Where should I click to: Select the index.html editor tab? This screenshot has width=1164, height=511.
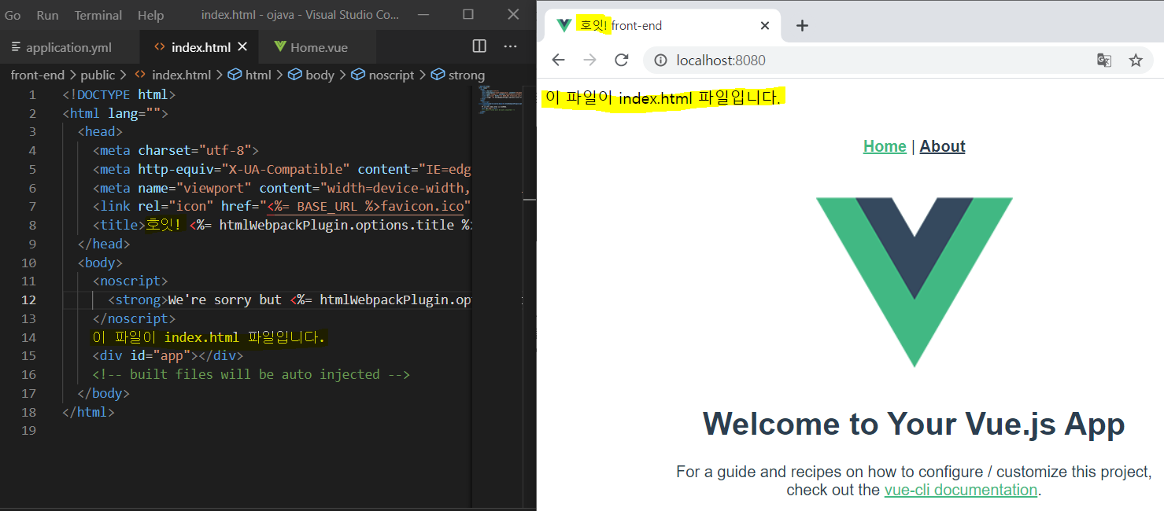pyautogui.click(x=201, y=47)
